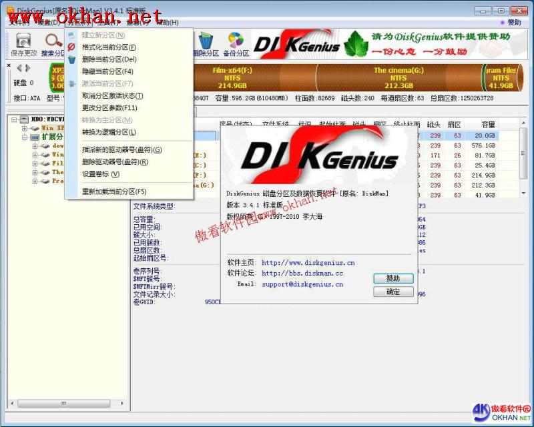Click the 总扇区数:1250263728 disk info text
This screenshot has width=534, height=427.
tap(462, 98)
